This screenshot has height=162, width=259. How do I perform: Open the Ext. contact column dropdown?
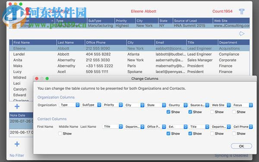pos(177,127)
